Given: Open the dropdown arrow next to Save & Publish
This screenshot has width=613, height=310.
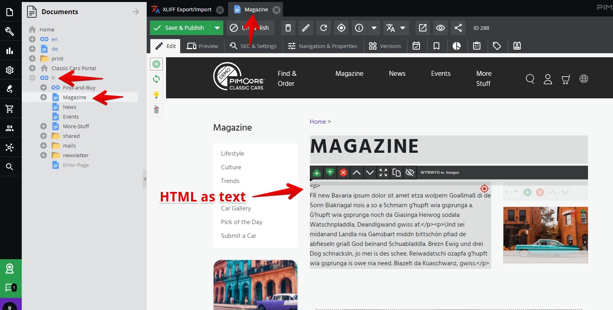Looking at the screenshot, I should 216,28.
